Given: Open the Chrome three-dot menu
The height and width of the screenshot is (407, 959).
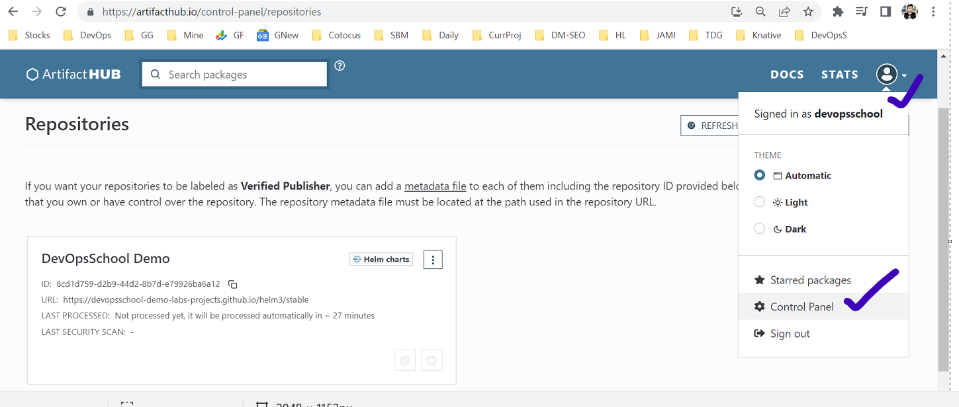Looking at the screenshot, I should coord(933,12).
